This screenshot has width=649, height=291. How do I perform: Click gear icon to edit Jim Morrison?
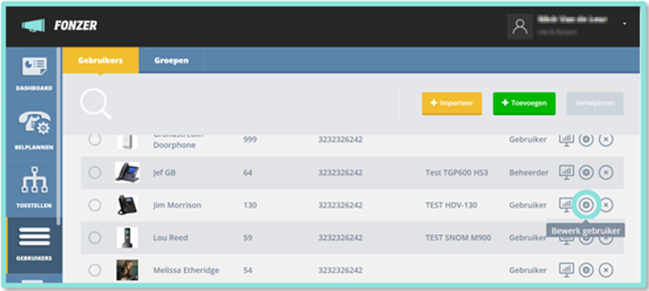pos(586,205)
